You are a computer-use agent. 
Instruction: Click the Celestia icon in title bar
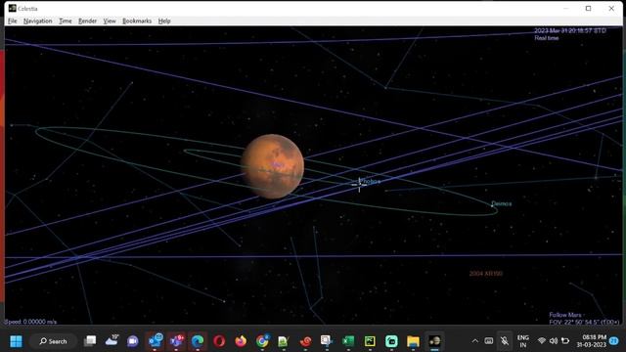[13, 8]
